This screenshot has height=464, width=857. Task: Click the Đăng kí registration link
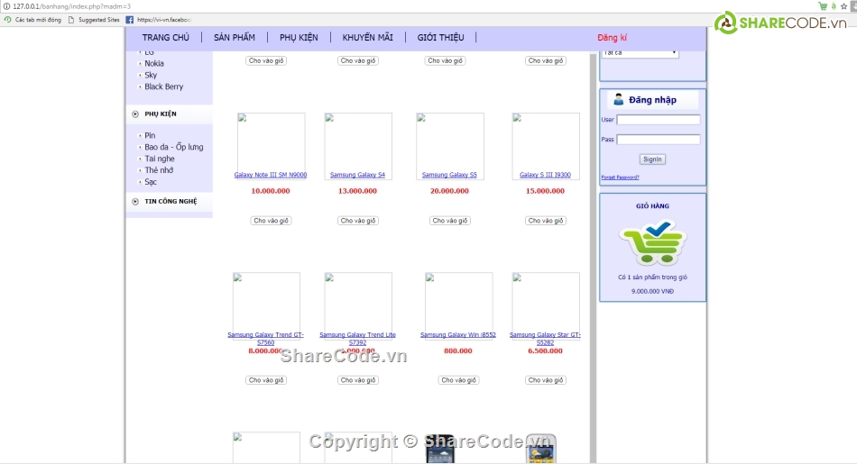613,38
